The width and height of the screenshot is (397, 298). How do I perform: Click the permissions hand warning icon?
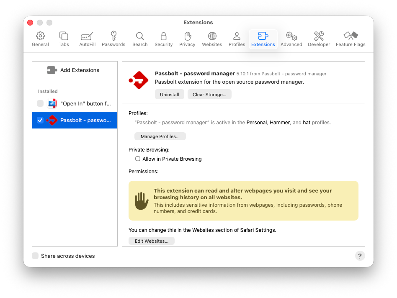tap(142, 201)
